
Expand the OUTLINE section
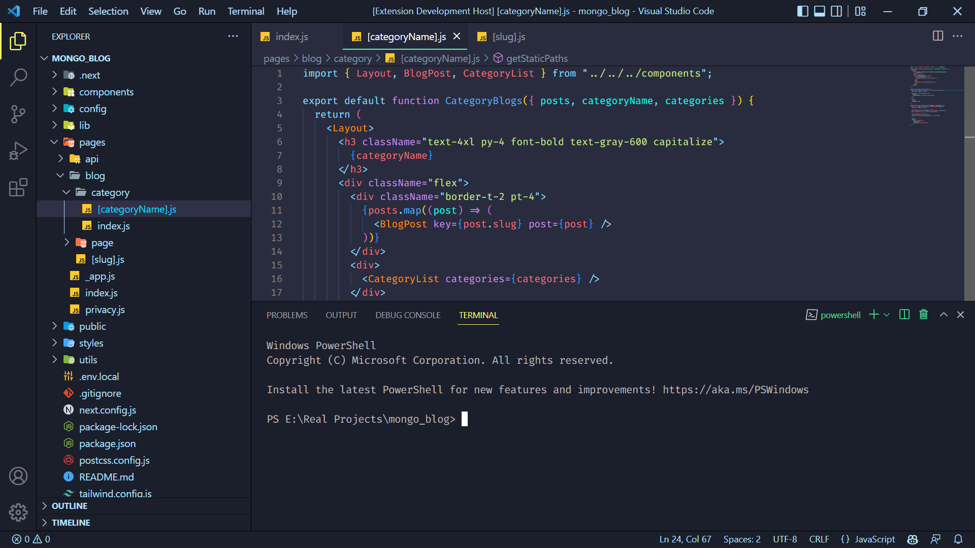[x=145, y=506]
